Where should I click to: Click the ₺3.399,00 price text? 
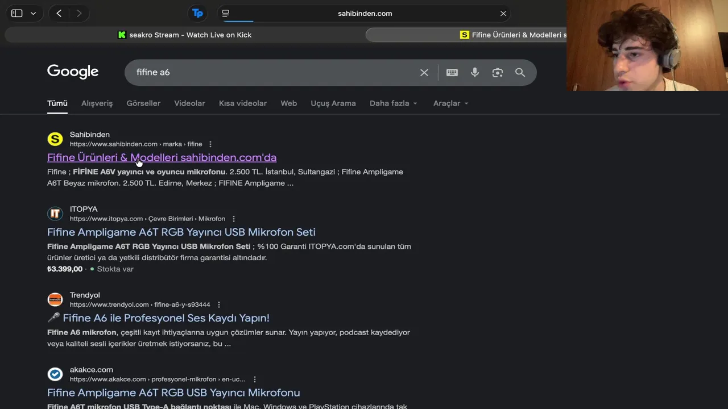click(x=65, y=269)
